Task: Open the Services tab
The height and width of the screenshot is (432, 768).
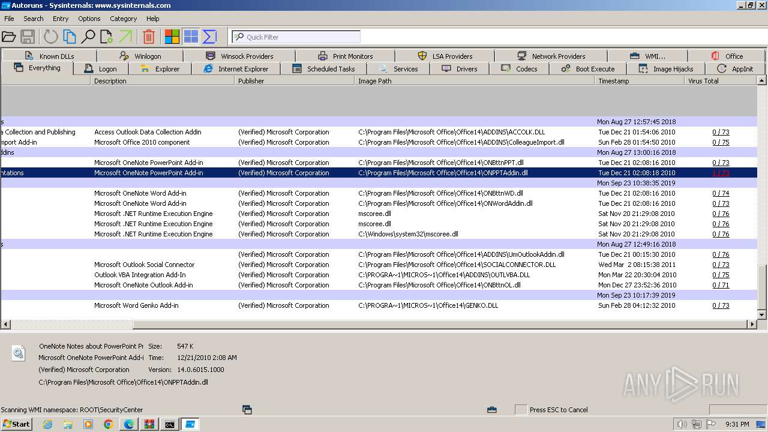Action: (x=398, y=68)
